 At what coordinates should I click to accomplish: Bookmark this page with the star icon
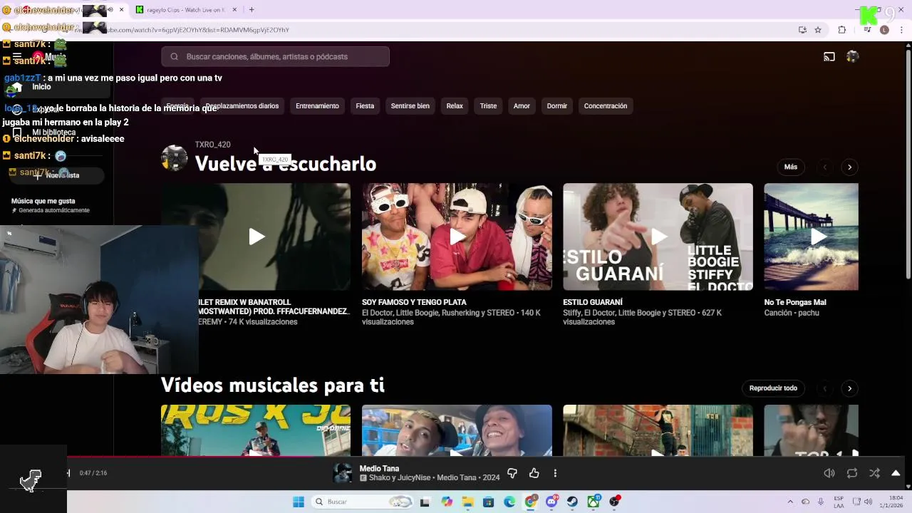pos(818,30)
